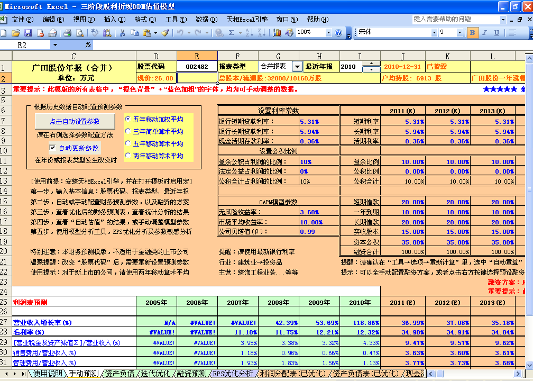This screenshot has width=533, height=381.
Task: Switch to the 使用说明 sheet tab
Action: 48,374
